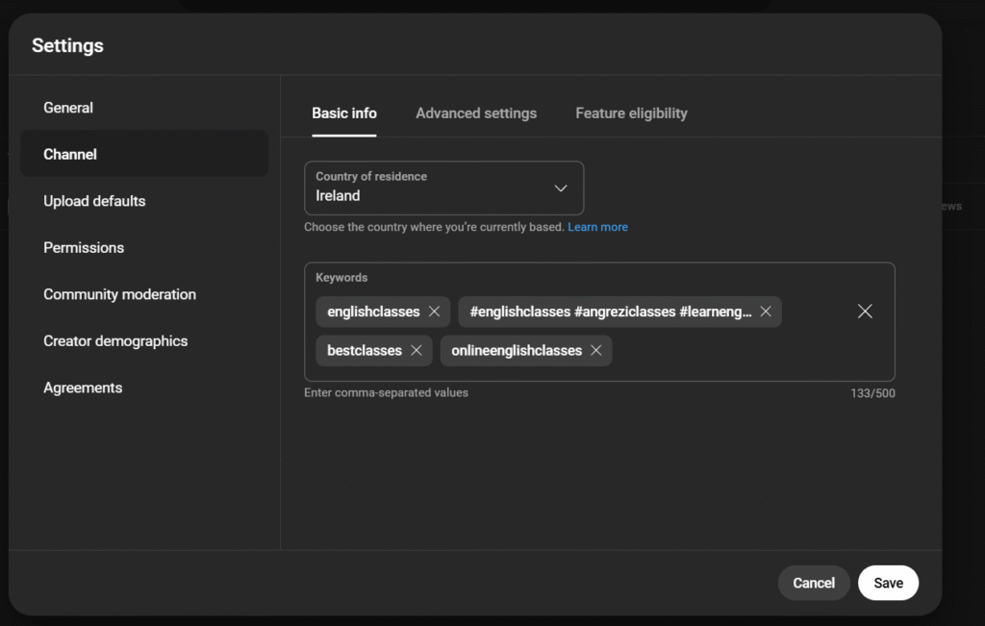Select Channel in the settings sidebar

70,154
